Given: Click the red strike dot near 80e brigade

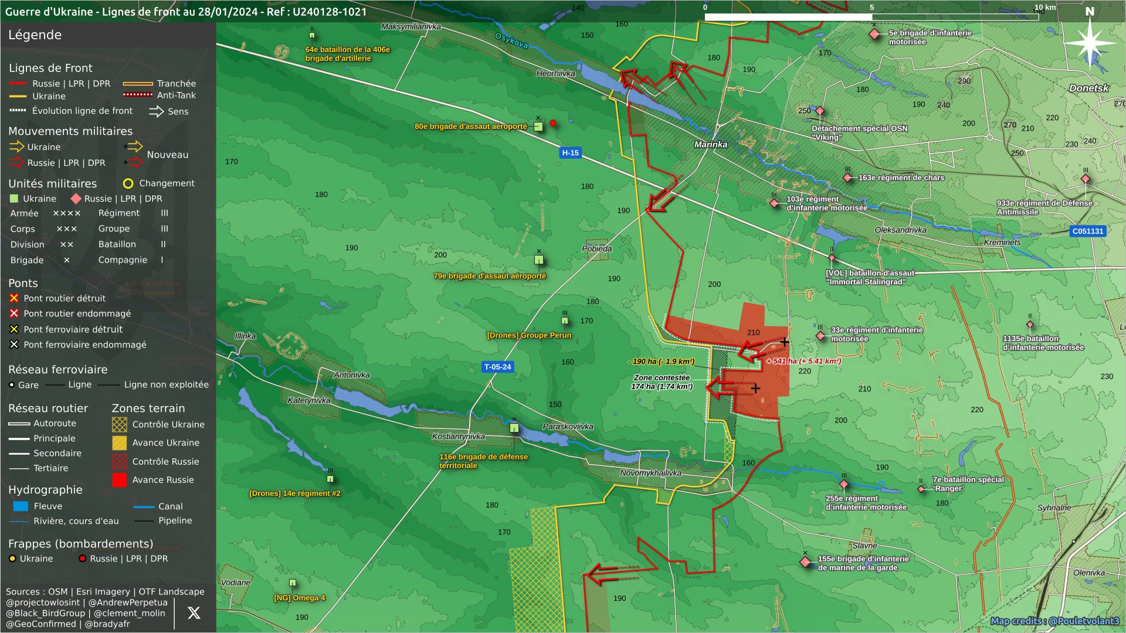Looking at the screenshot, I should pos(552,123).
